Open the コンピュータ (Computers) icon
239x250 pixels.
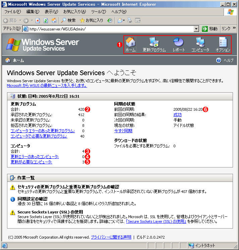[x=200, y=45]
